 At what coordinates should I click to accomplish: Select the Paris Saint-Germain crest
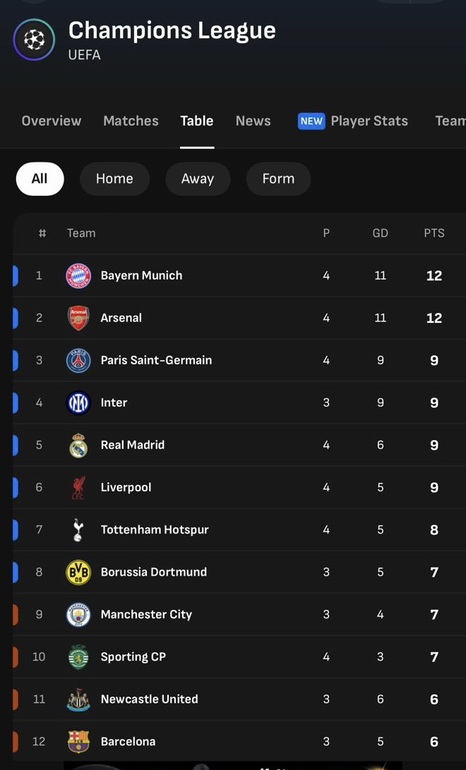[x=78, y=360]
